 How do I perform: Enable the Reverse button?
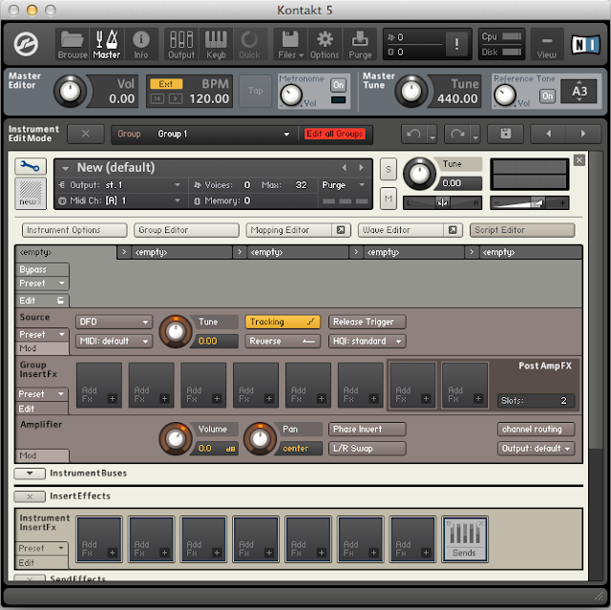point(283,341)
